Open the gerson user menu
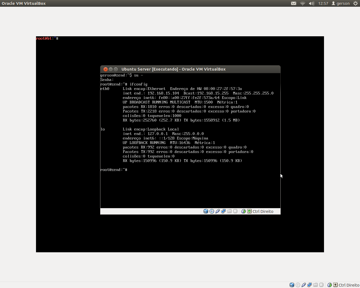Viewport: 360px width, 288px height. 341,3
